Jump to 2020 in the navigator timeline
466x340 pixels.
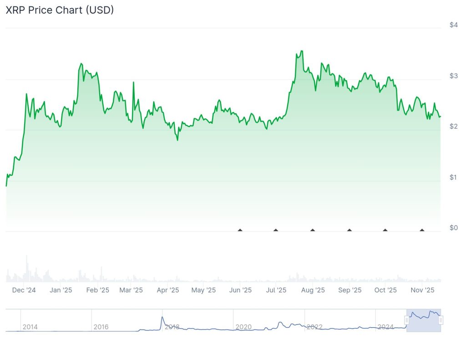pos(243,327)
